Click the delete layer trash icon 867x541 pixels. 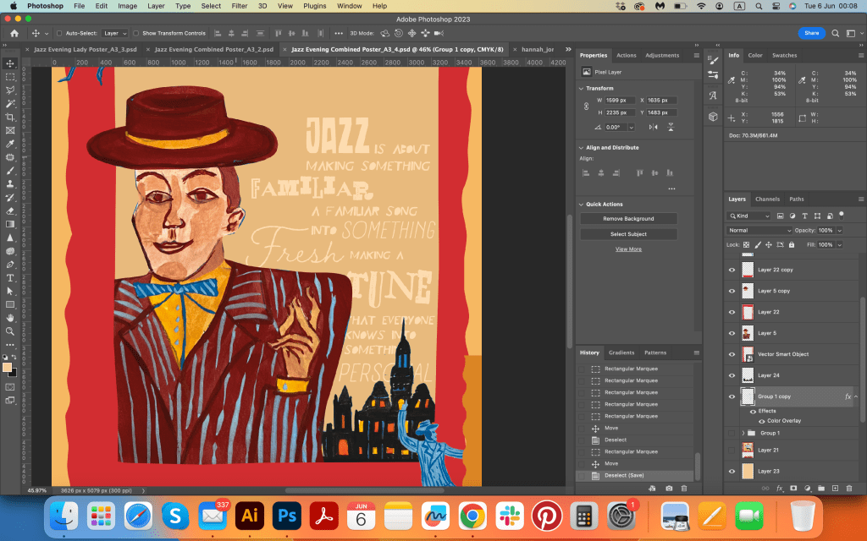pyautogui.click(x=849, y=488)
